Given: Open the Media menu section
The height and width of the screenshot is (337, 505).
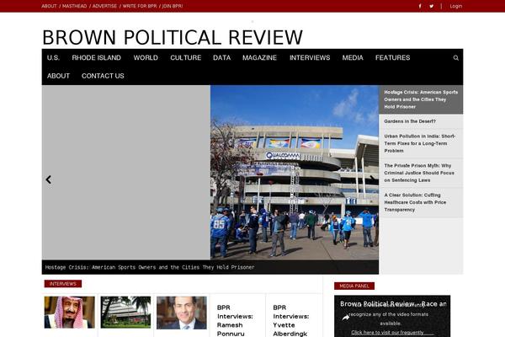Looking at the screenshot, I should tap(353, 58).
